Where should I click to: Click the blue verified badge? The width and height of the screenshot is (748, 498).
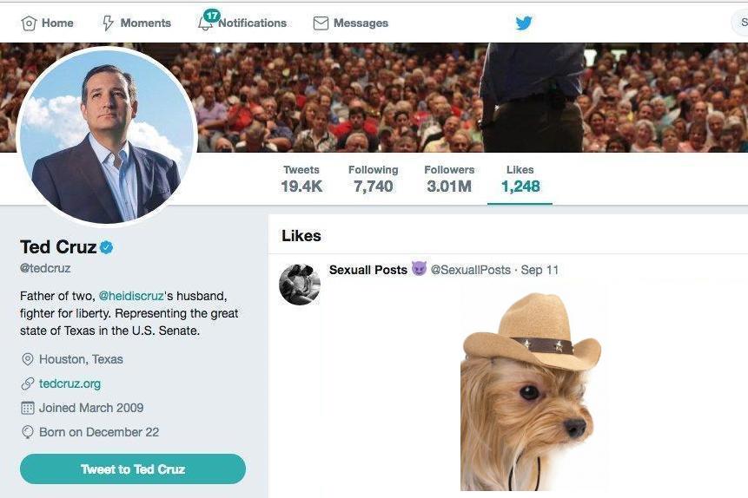coord(107,248)
